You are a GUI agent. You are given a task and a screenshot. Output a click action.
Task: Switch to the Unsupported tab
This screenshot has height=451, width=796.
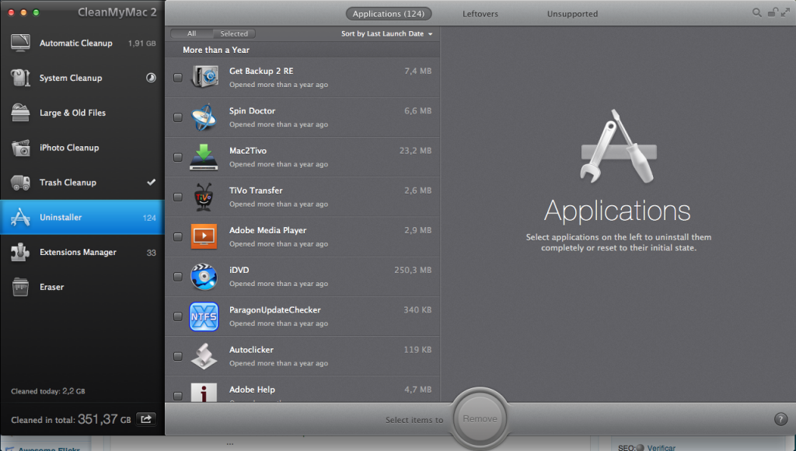click(572, 14)
